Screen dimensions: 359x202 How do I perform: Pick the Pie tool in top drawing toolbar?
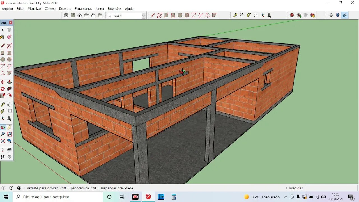(214, 15)
